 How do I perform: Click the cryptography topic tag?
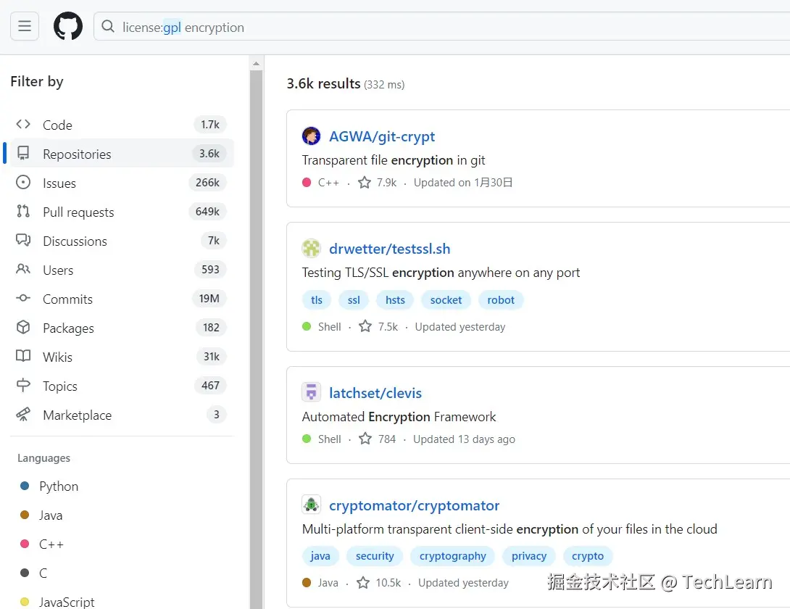pyautogui.click(x=452, y=556)
